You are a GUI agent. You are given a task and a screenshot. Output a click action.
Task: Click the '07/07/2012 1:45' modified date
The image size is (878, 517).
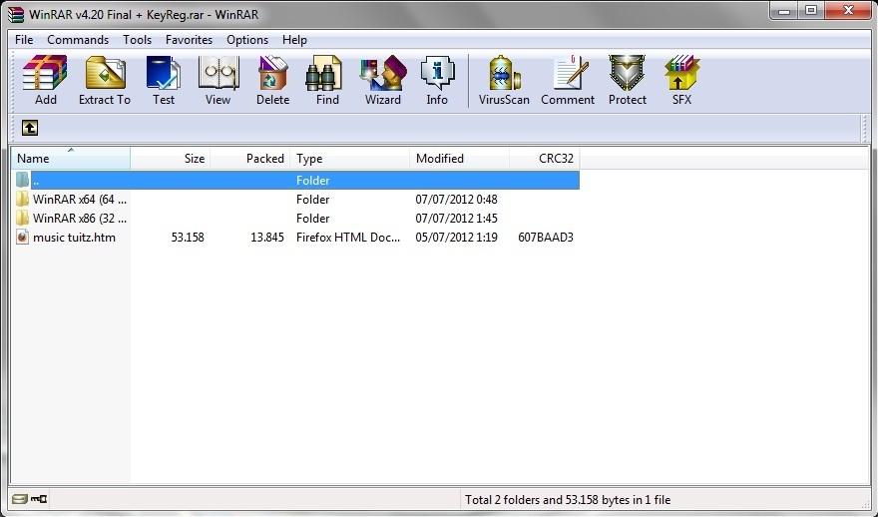pos(456,219)
